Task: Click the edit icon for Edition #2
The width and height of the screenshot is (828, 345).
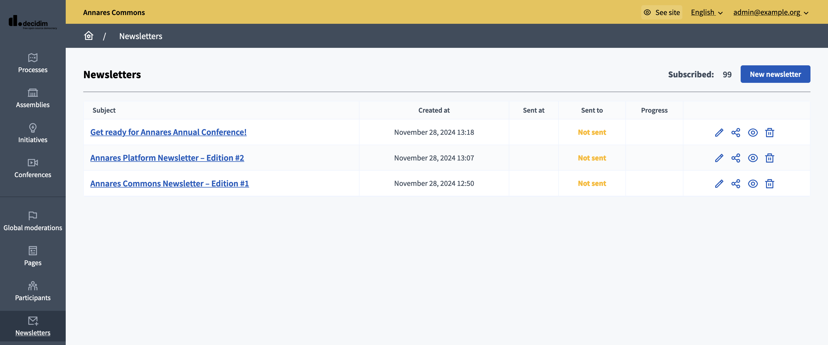Action: tap(719, 158)
